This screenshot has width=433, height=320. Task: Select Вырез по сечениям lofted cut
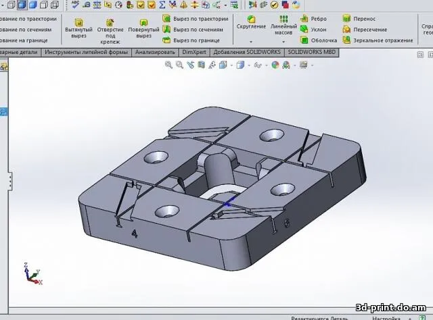coord(193,30)
